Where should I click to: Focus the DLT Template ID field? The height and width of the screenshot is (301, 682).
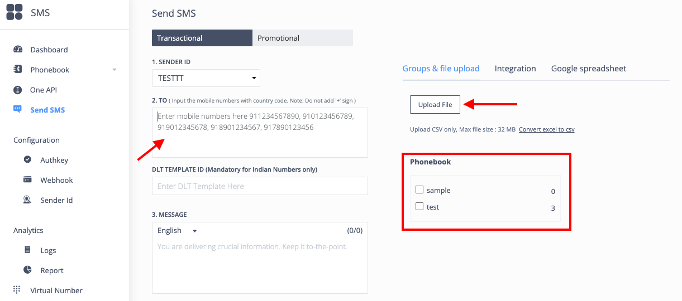coord(260,186)
